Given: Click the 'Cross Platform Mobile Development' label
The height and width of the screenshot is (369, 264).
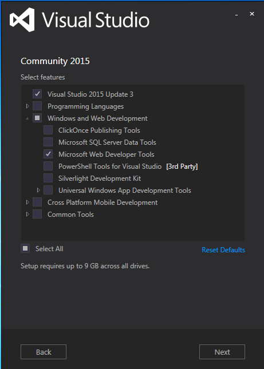Looking at the screenshot, I should [x=103, y=203].
